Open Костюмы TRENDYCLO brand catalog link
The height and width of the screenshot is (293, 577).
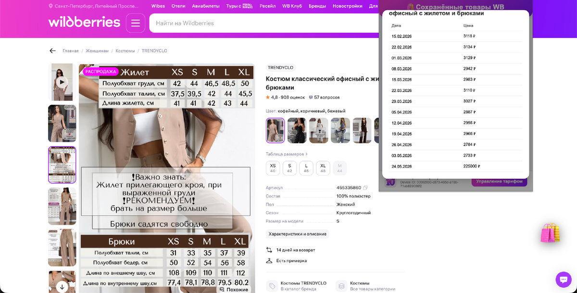[303, 286]
